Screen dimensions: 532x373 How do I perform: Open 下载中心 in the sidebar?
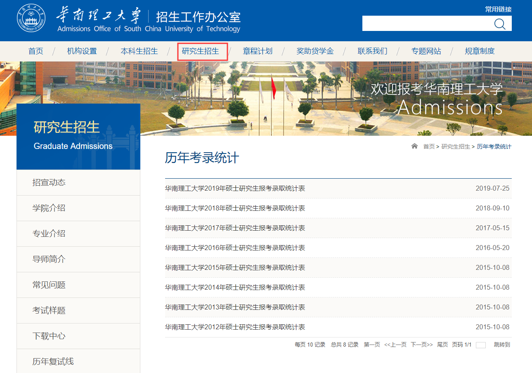pos(78,336)
